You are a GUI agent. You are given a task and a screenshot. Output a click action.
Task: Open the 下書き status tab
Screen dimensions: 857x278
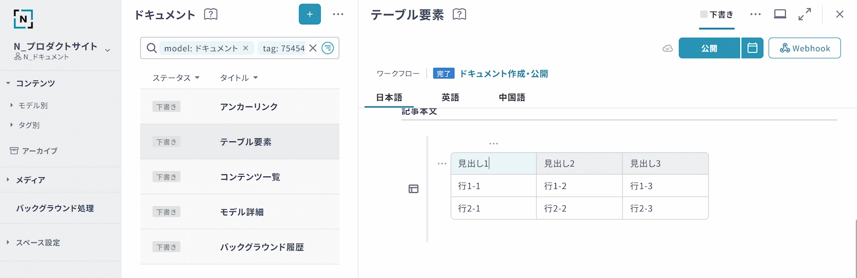(x=717, y=15)
